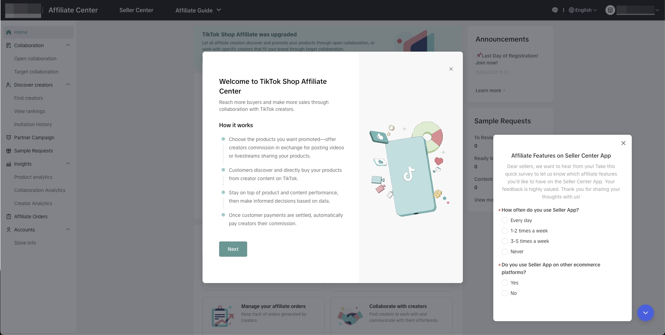Select "1-2 times a week" option
Screen dimensions: 665x335
point(505,231)
